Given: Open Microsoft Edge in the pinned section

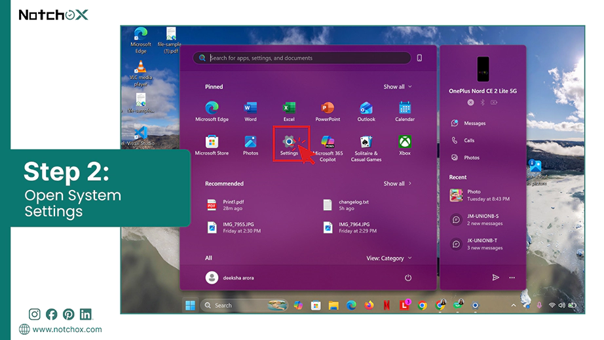Looking at the screenshot, I should coord(212,111).
